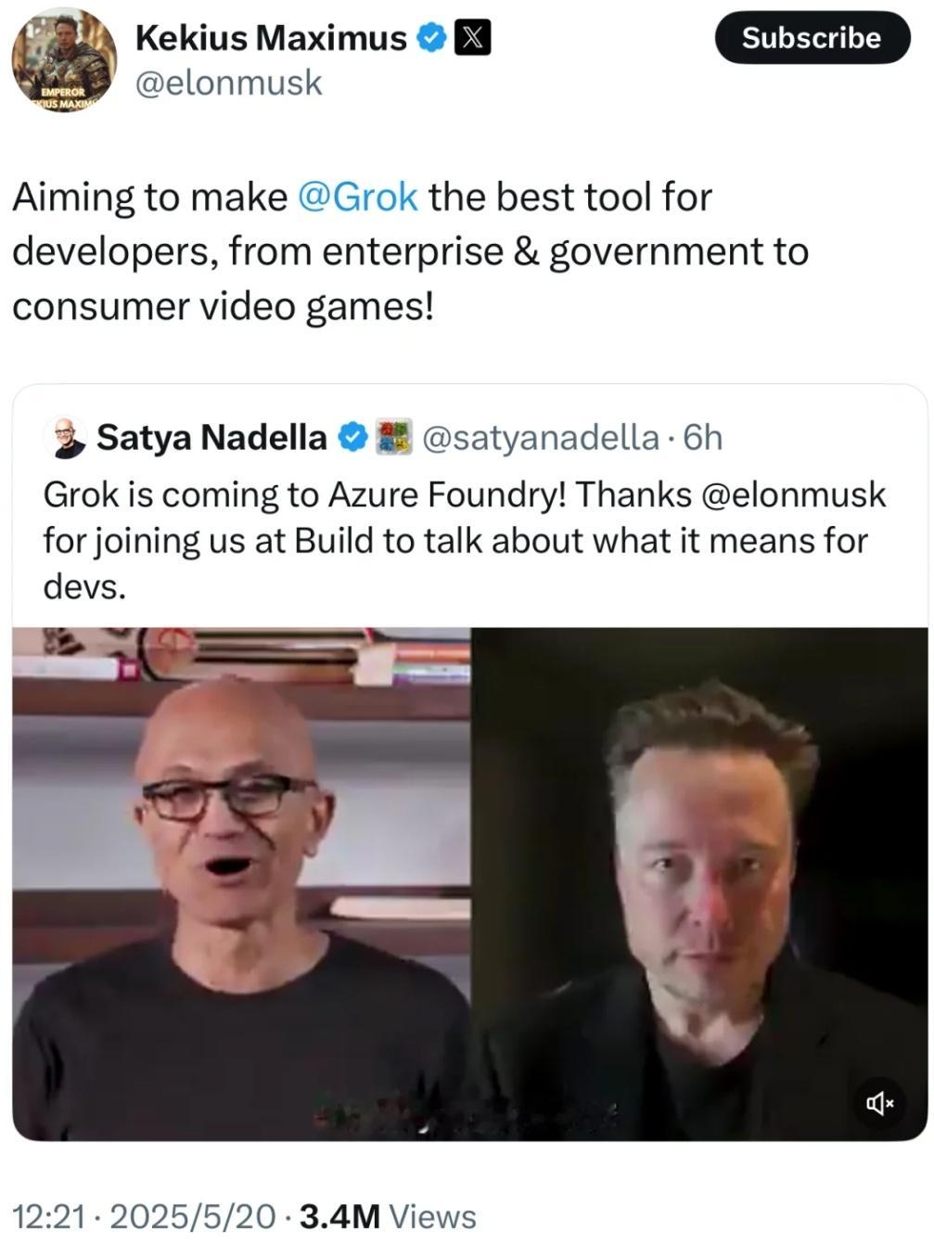Click the 12:21 · 2025/5/20 timestamp
934x1244 pixels.
point(144,1216)
